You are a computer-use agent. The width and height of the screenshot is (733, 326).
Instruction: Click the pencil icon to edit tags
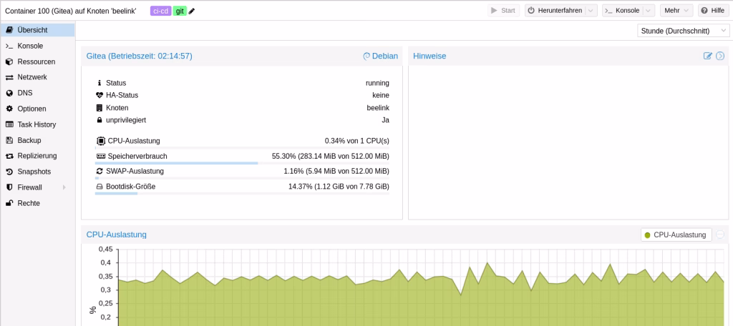(192, 11)
